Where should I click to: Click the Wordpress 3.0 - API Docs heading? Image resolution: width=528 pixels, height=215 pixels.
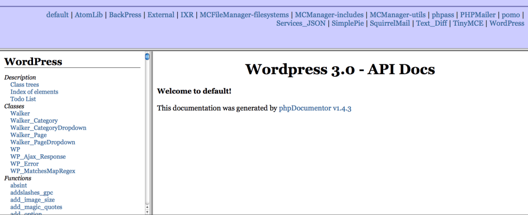pos(340,69)
